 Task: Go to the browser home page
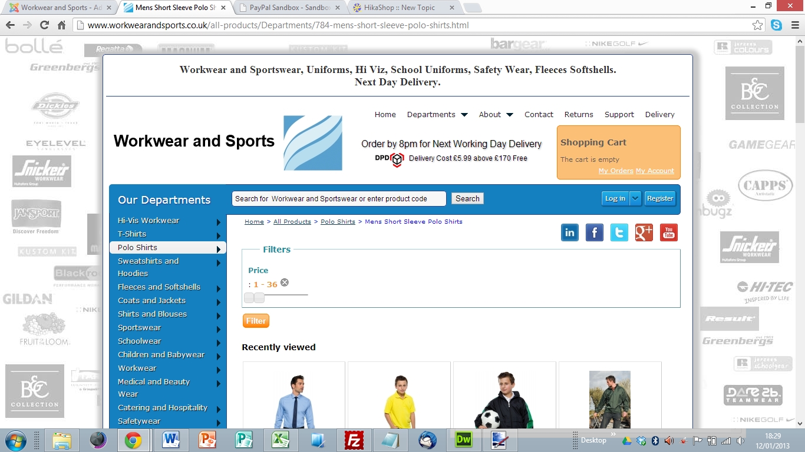pyautogui.click(x=61, y=25)
